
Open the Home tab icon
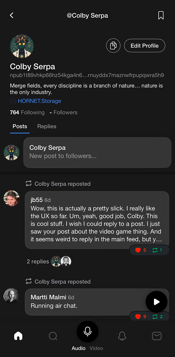coord(18,336)
